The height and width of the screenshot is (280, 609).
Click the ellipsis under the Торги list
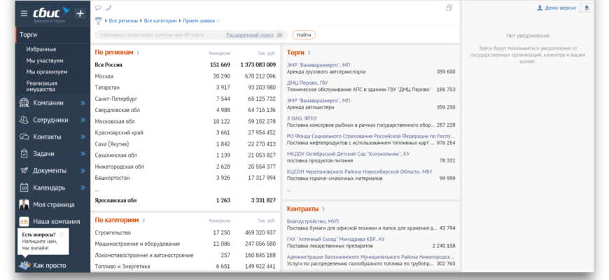click(x=288, y=190)
